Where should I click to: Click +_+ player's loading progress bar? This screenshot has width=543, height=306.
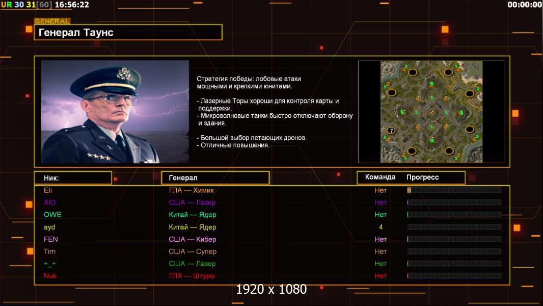click(x=454, y=264)
